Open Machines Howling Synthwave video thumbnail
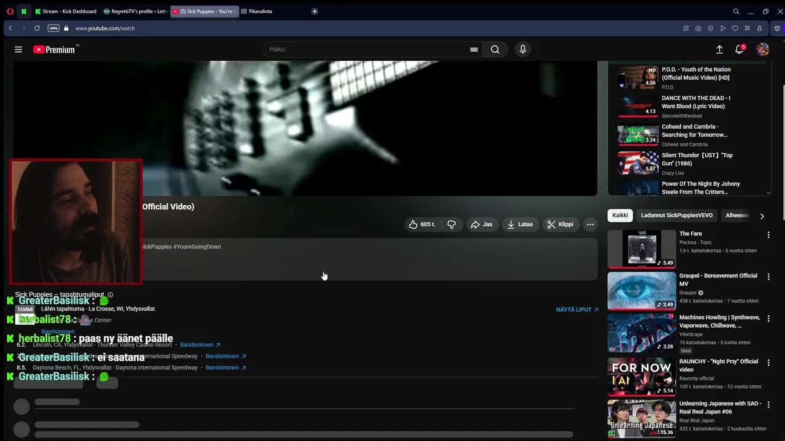The width and height of the screenshot is (785, 441). click(x=642, y=333)
